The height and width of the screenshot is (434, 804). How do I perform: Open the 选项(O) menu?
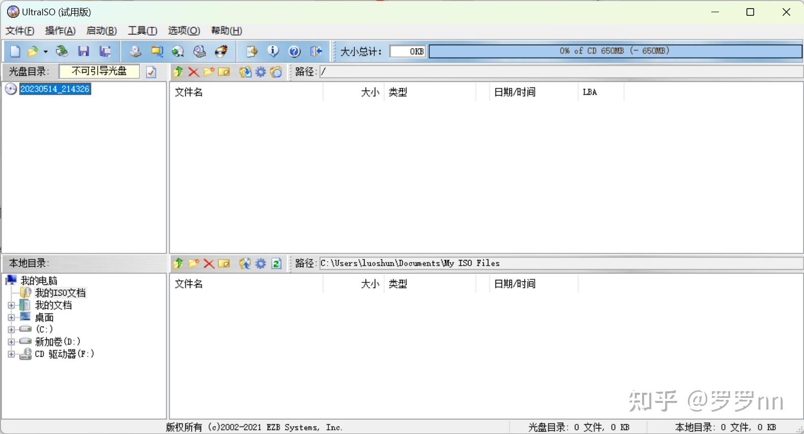184,31
